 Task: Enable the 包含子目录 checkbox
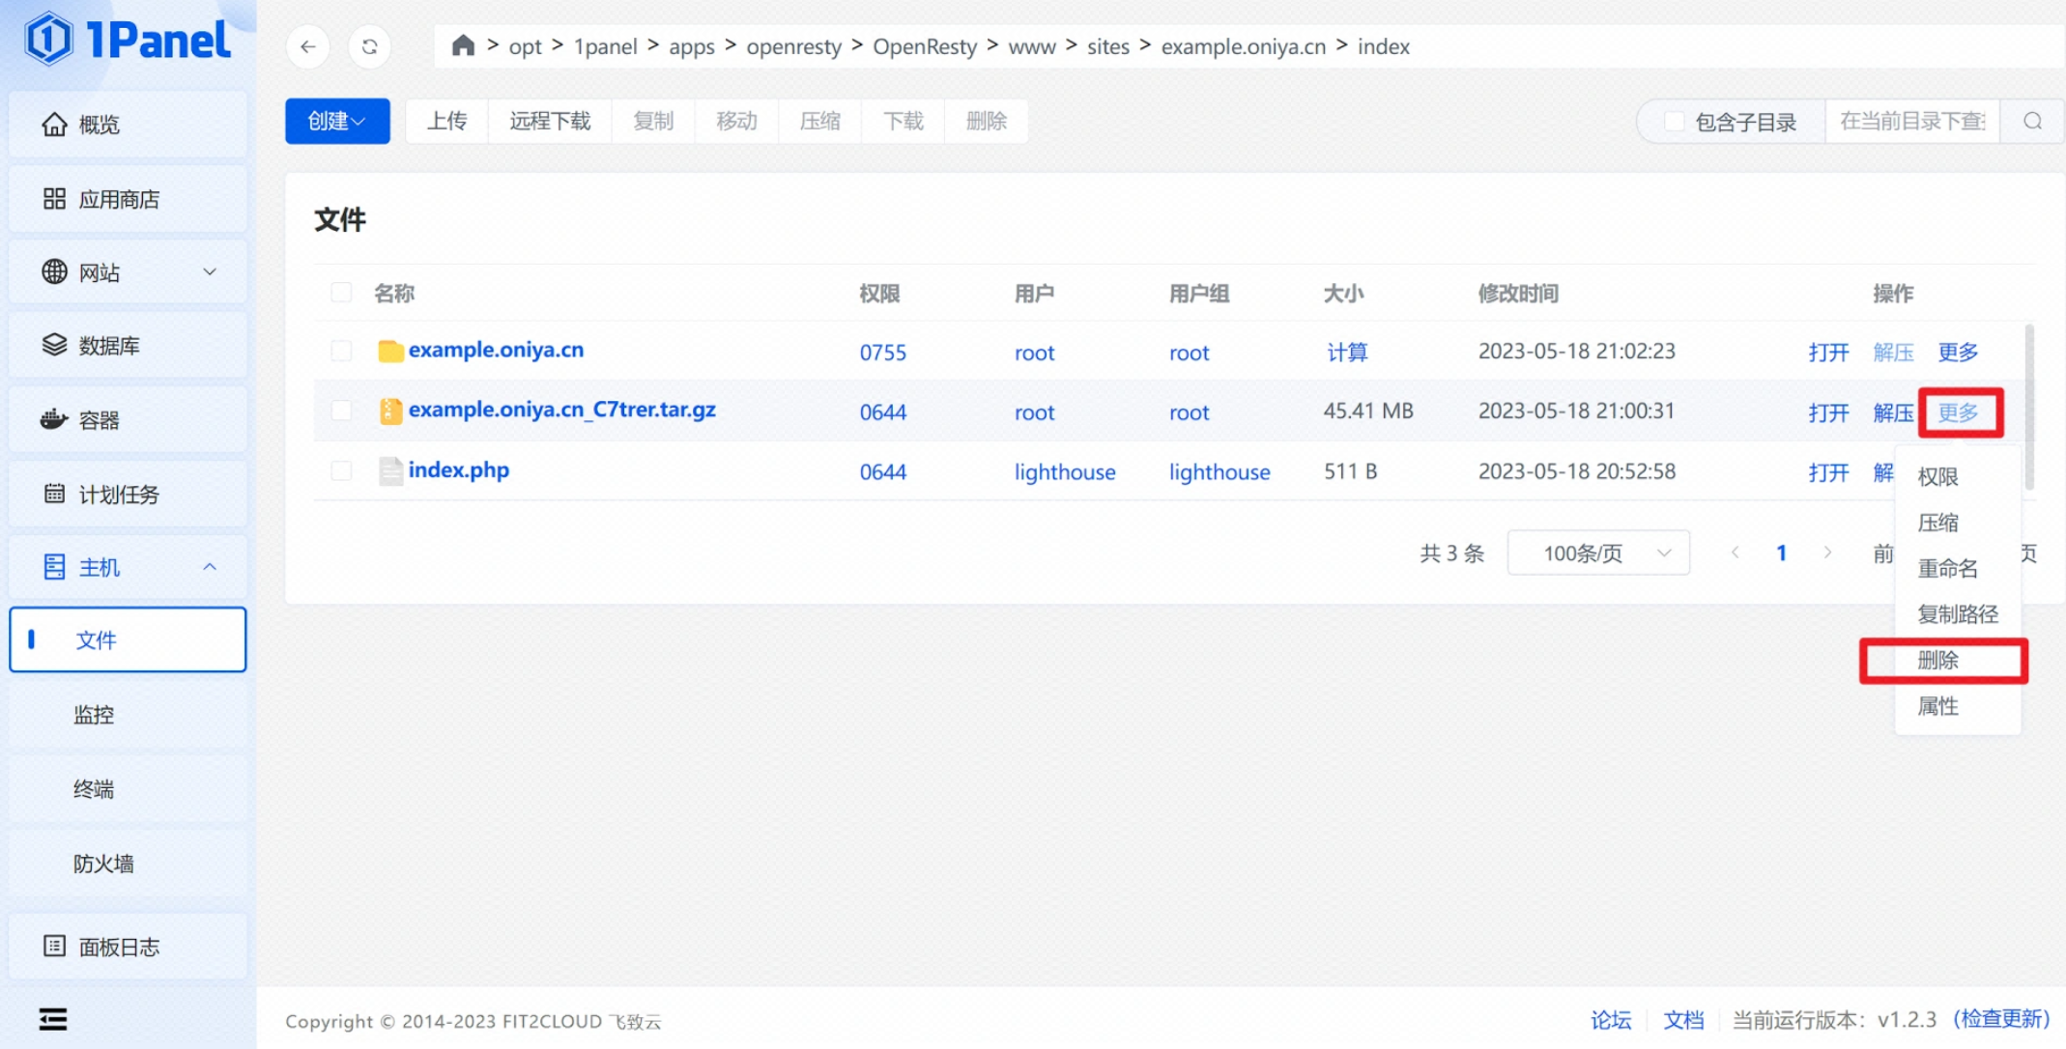(1674, 122)
